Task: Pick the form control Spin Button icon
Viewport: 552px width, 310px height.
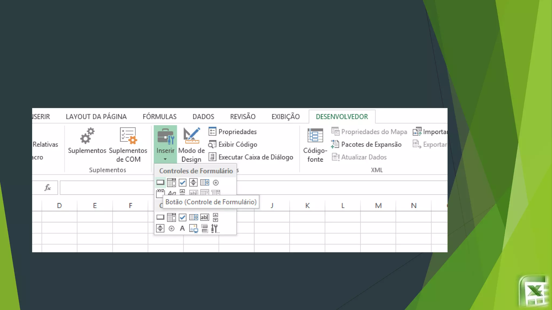Action: pos(193,182)
